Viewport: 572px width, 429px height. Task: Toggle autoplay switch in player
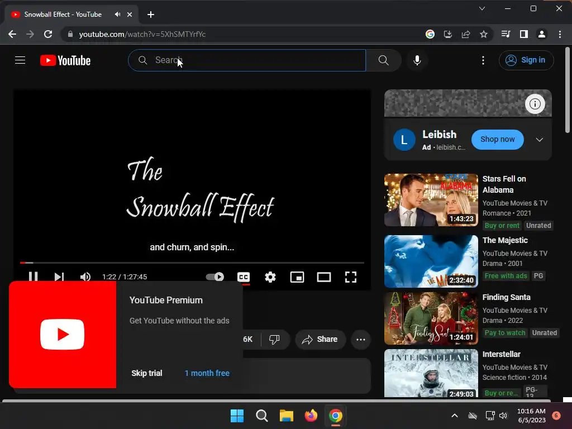(x=215, y=277)
